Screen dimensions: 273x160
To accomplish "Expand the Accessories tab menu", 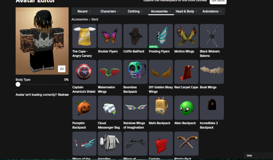I will [161, 11].
